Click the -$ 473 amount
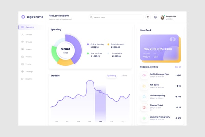Viewport: 205px width, 137px height. [x=178, y=118]
